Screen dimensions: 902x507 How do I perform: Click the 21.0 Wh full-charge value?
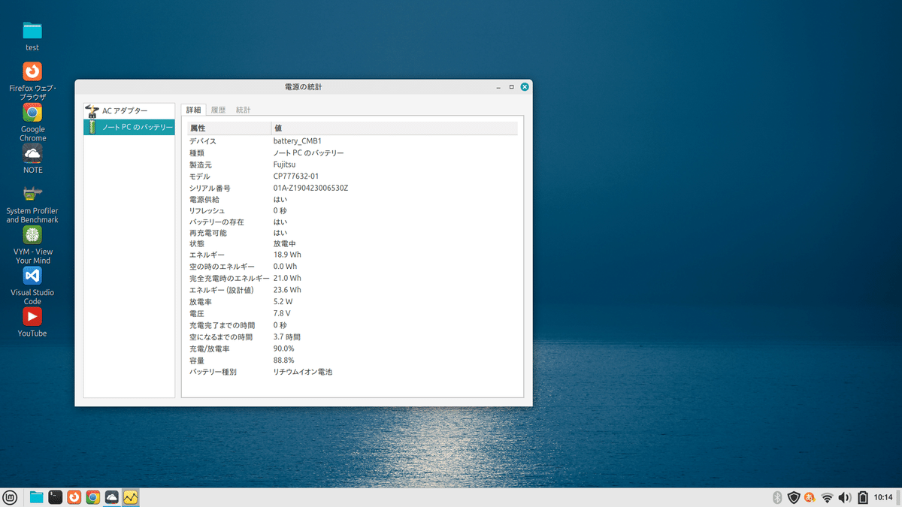[x=287, y=278]
